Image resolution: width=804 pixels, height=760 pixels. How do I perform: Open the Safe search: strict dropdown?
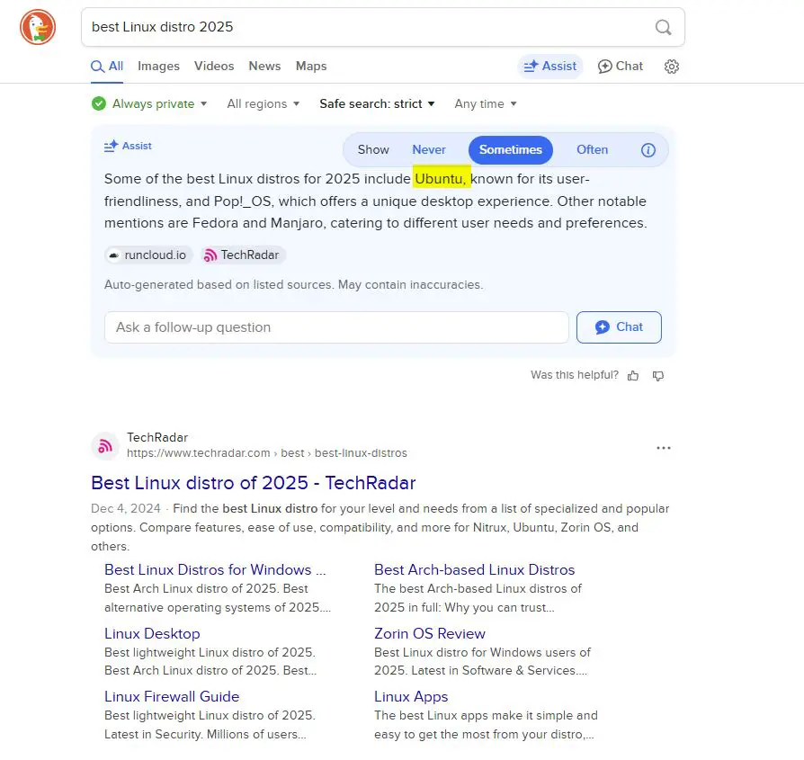click(377, 103)
